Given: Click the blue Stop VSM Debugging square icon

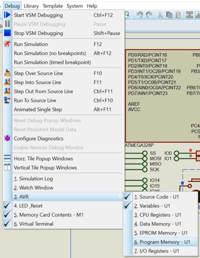Looking at the screenshot, I should [x=7, y=33].
